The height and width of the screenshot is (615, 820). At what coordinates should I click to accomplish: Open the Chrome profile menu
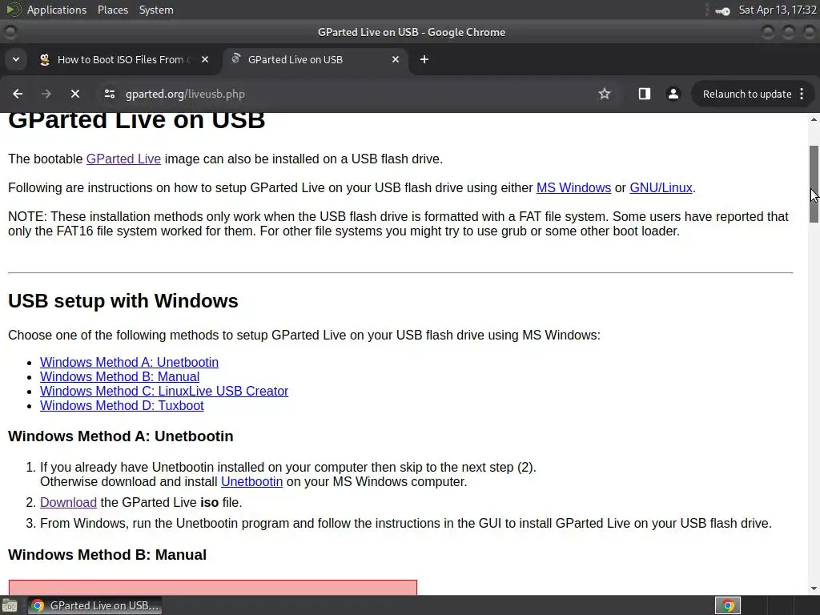673,94
